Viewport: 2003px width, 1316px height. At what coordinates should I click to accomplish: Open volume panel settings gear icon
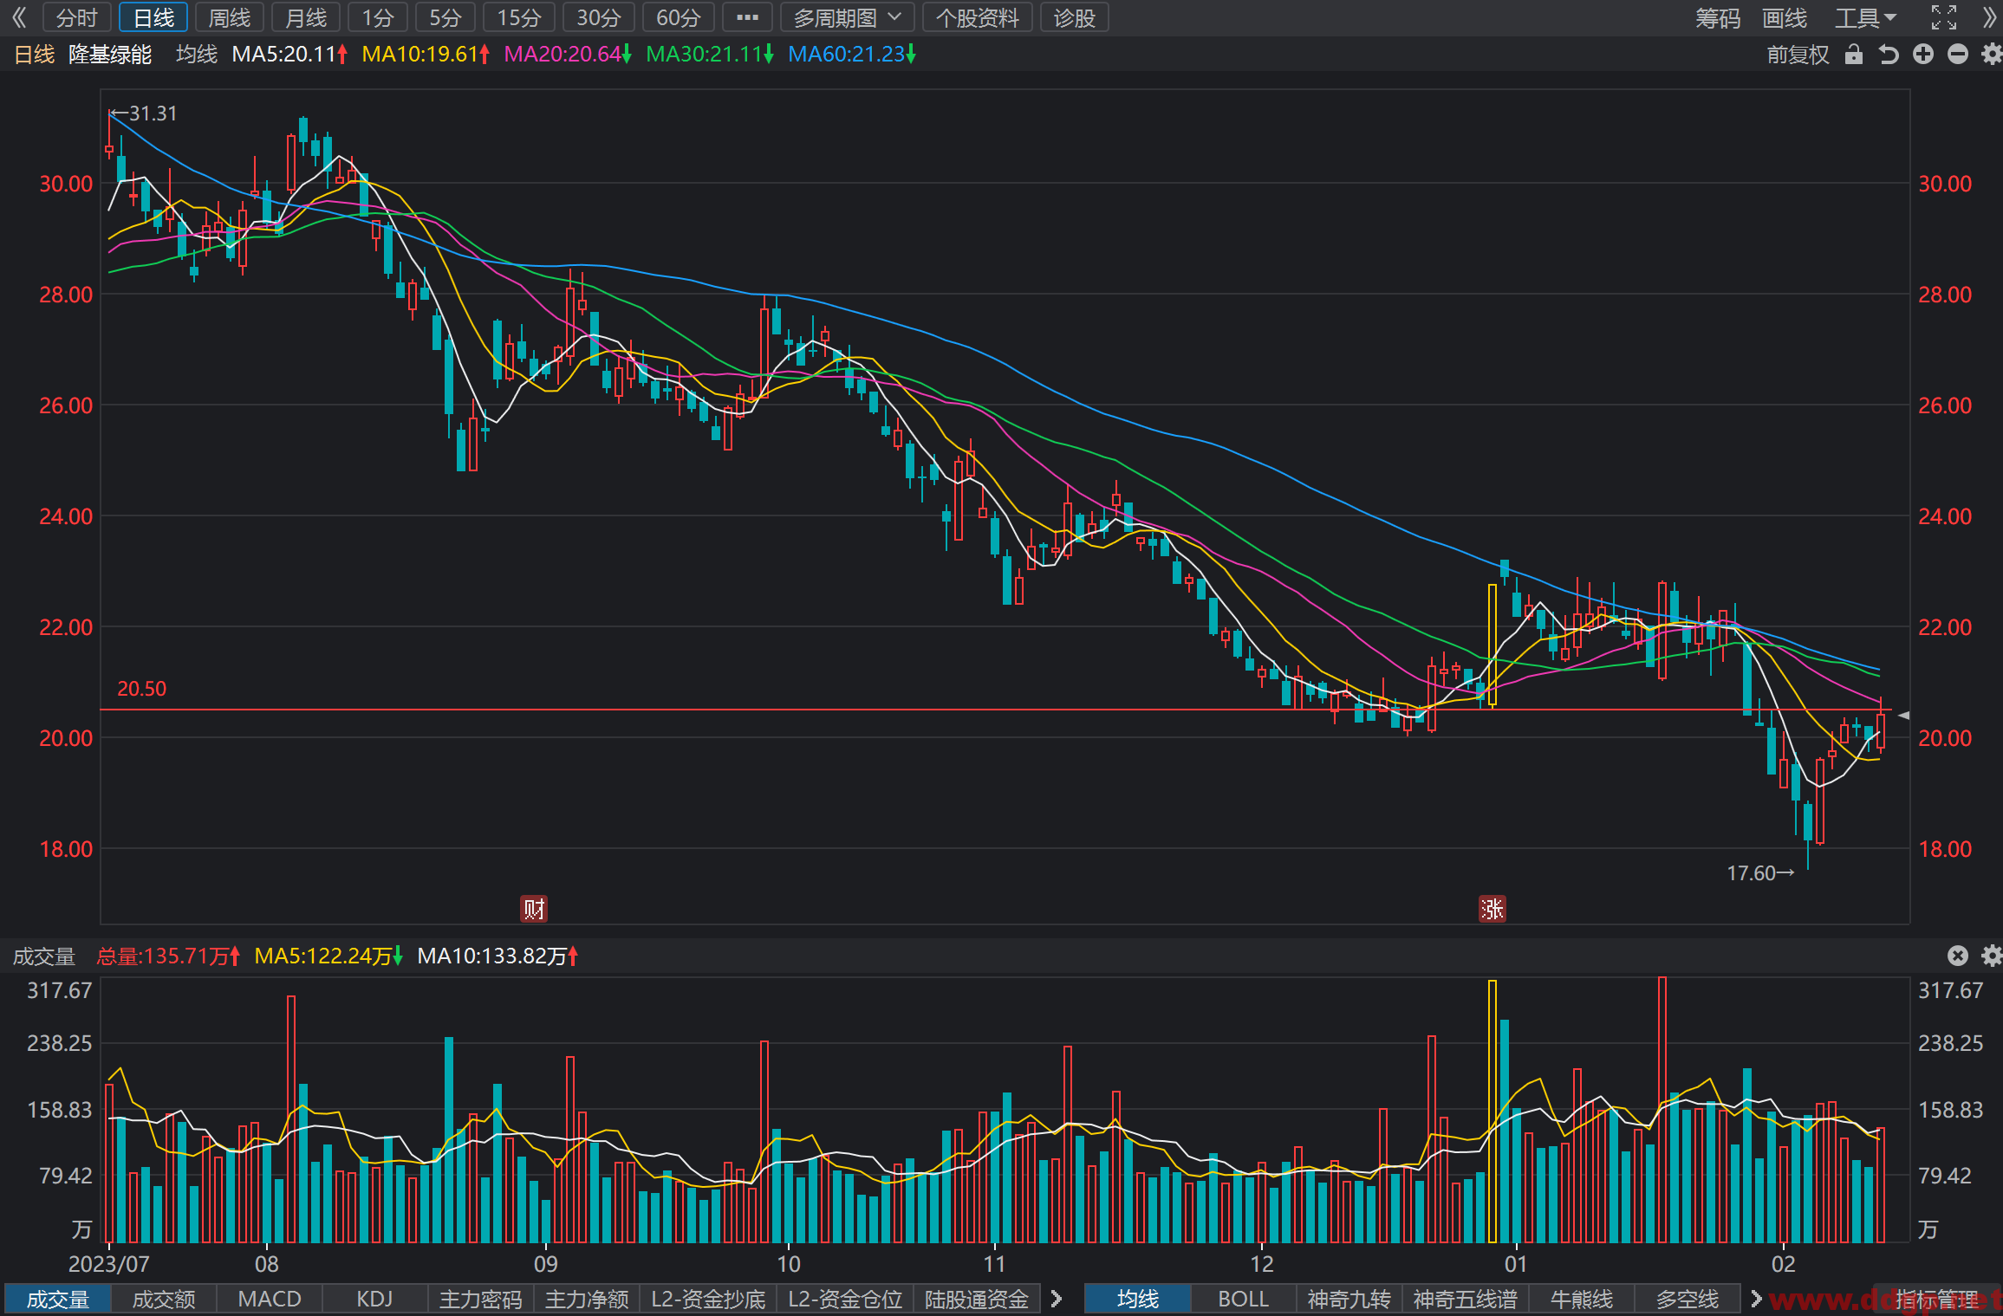(1992, 956)
